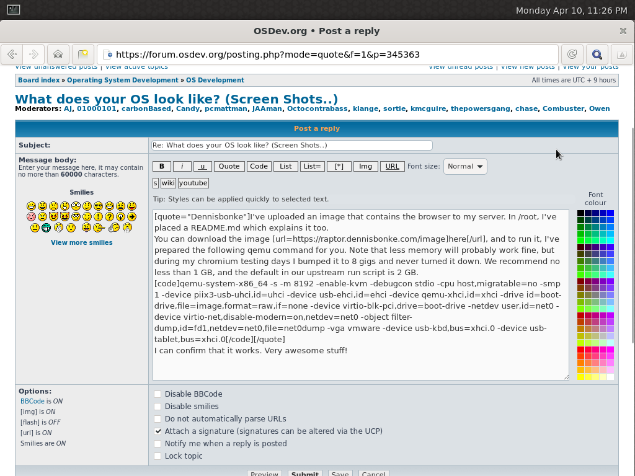This screenshot has width=635, height=476.
Task: Insert the winking smiley
Action: 87,216
